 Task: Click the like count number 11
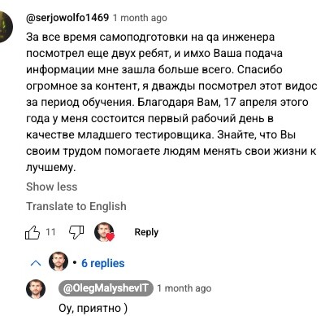(50, 232)
